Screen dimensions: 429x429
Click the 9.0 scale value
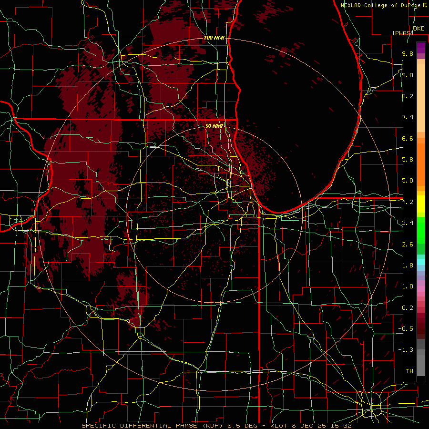[x=408, y=75]
